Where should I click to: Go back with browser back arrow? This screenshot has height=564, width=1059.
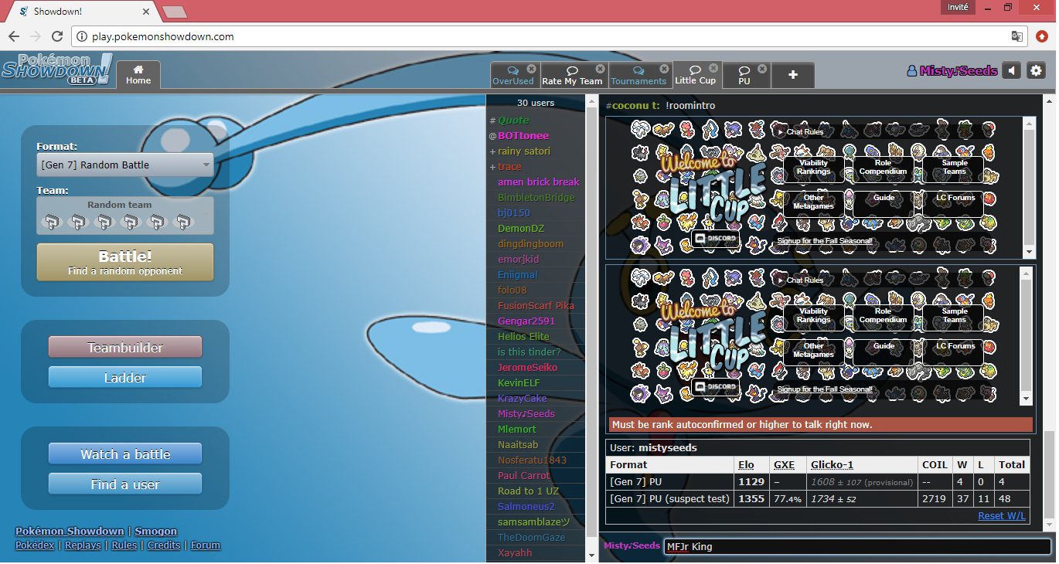(x=13, y=36)
